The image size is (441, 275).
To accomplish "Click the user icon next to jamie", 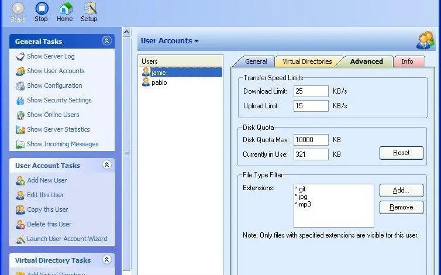I will 146,72.
